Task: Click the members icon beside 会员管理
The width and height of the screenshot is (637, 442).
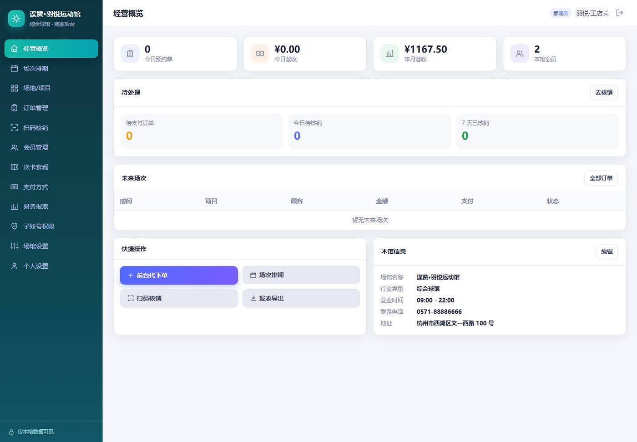Action: tap(15, 147)
